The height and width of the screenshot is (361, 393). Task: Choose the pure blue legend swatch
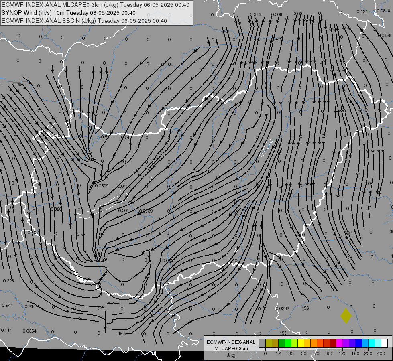(358, 343)
